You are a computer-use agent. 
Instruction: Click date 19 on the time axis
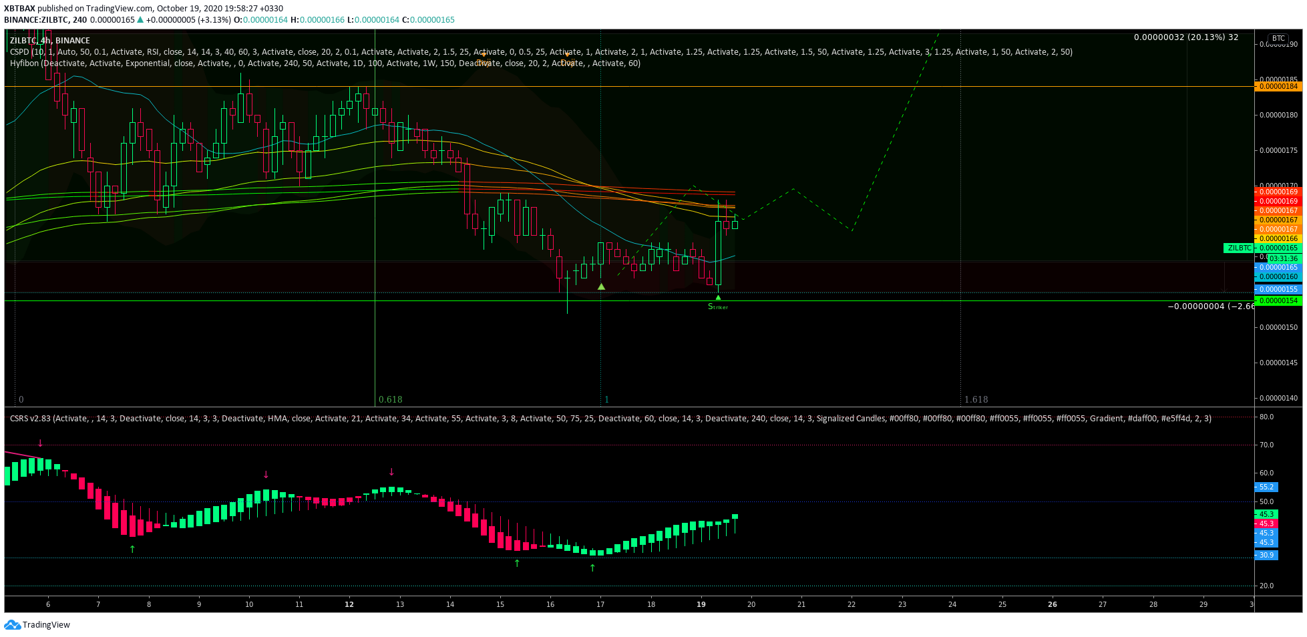click(x=701, y=604)
